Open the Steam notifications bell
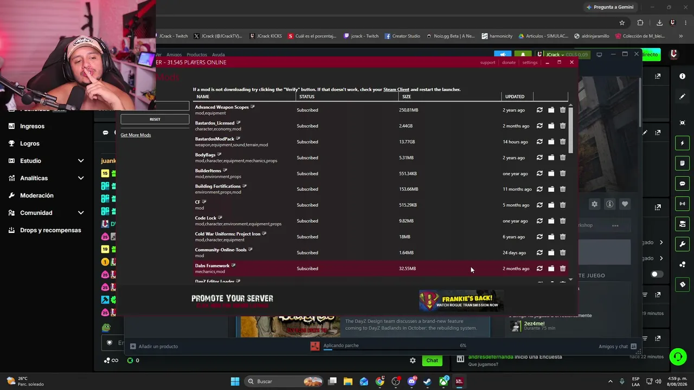 click(x=523, y=55)
